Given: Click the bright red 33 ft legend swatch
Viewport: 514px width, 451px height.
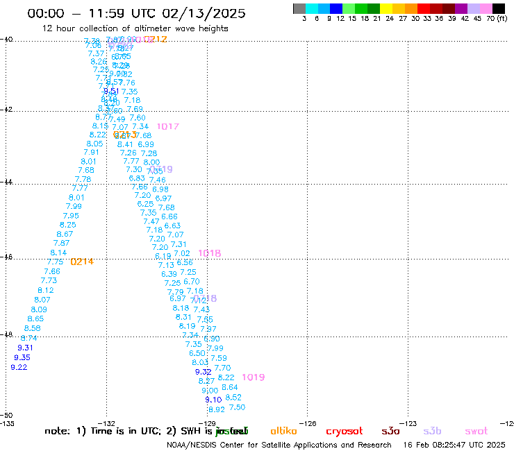Looking at the screenshot, I should coord(424,8).
